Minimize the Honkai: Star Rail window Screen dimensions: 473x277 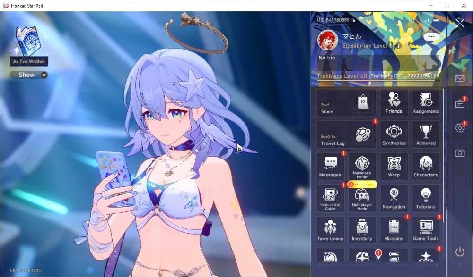pyautogui.click(x=431, y=6)
